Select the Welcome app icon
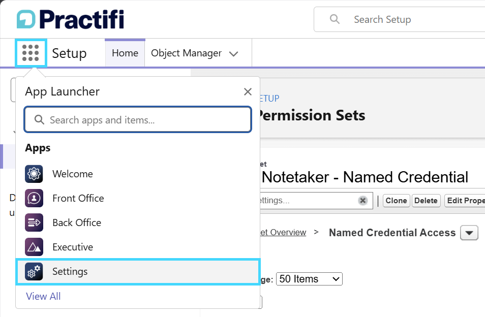Viewport: 485px width, 317px height. pos(34,174)
